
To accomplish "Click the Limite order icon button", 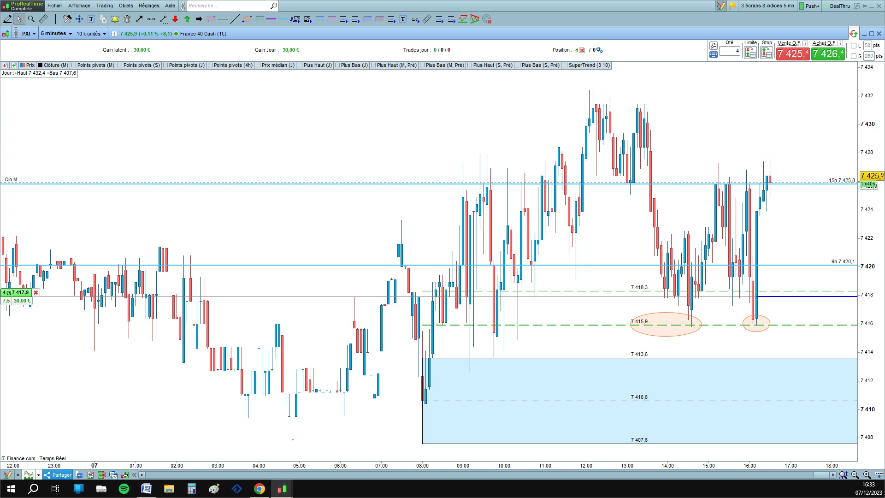I will pos(750,53).
